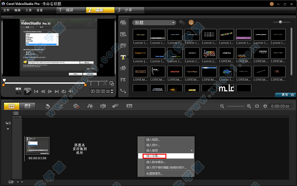Choose 插入视频... from context menu
Image resolution: width=297 pixels, height=186 pixels.
(x=166, y=140)
